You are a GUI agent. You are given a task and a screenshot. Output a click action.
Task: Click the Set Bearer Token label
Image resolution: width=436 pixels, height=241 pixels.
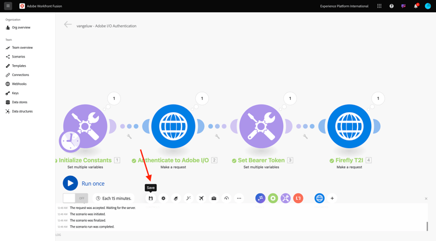(262, 160)
